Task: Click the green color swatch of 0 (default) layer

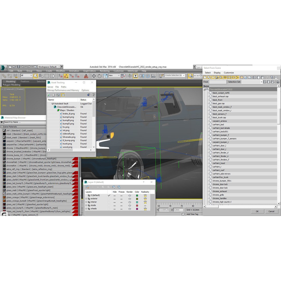Action: tap(137, 195)
